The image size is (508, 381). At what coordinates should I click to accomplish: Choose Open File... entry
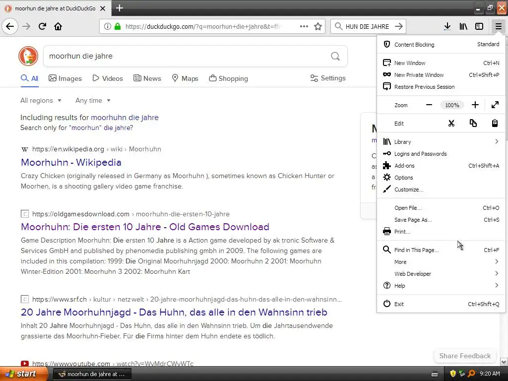(441, 208)
